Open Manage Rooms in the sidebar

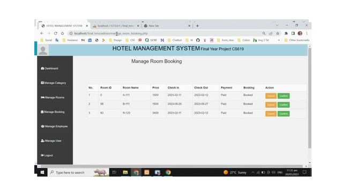click(x=53, y=98)
